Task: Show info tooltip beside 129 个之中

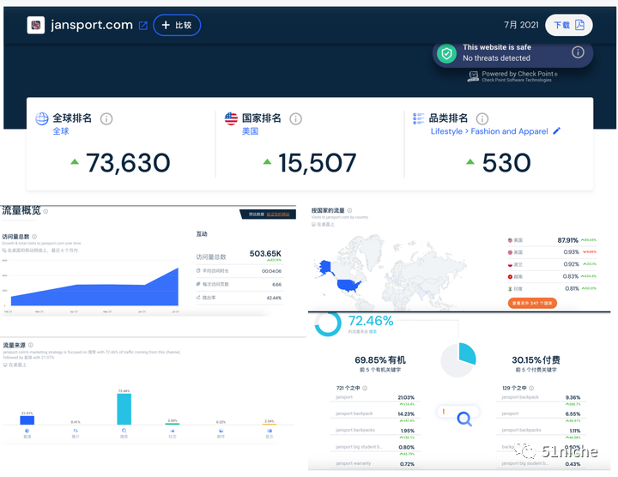Action: (x=531, y=388)
